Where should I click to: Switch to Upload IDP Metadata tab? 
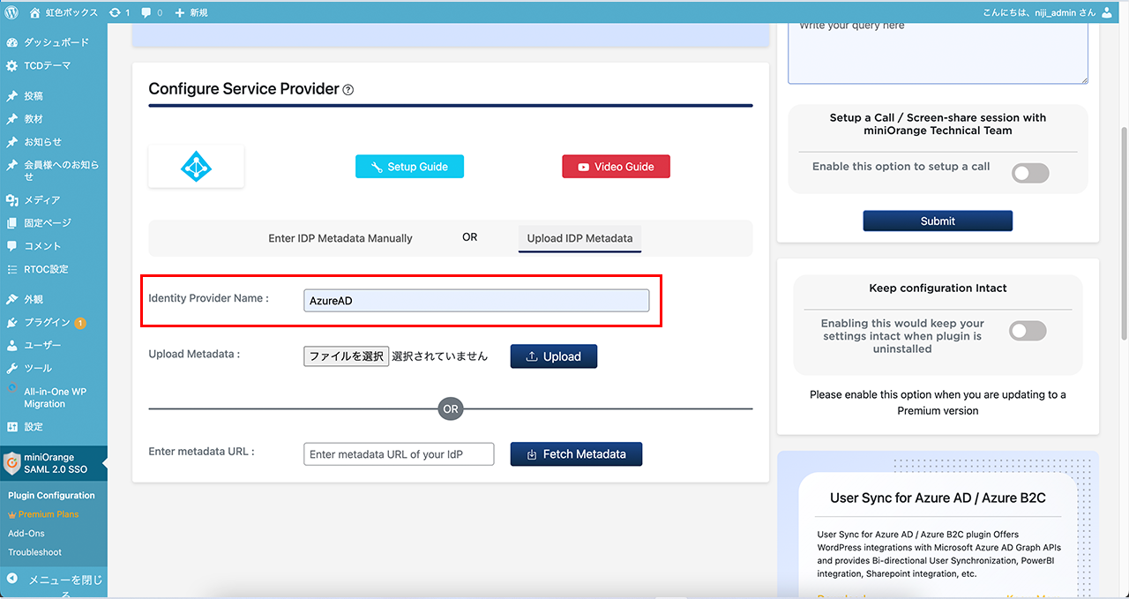pyautogui.click(x=579, y=238)
